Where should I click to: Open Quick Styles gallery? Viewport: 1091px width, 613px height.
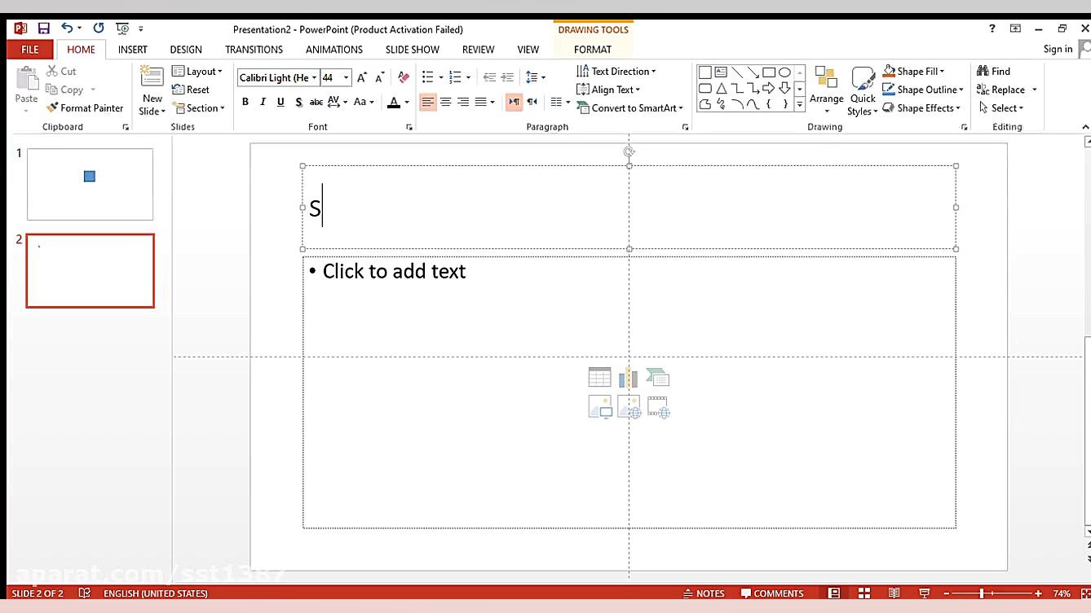point(863,90)
